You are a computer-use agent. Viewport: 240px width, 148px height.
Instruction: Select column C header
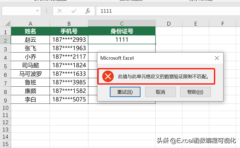coord(122,23)
